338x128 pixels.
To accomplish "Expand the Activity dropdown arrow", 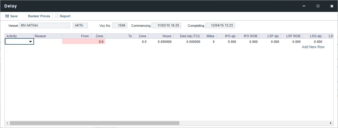I will pyautogui.click(x=30, y=42).
